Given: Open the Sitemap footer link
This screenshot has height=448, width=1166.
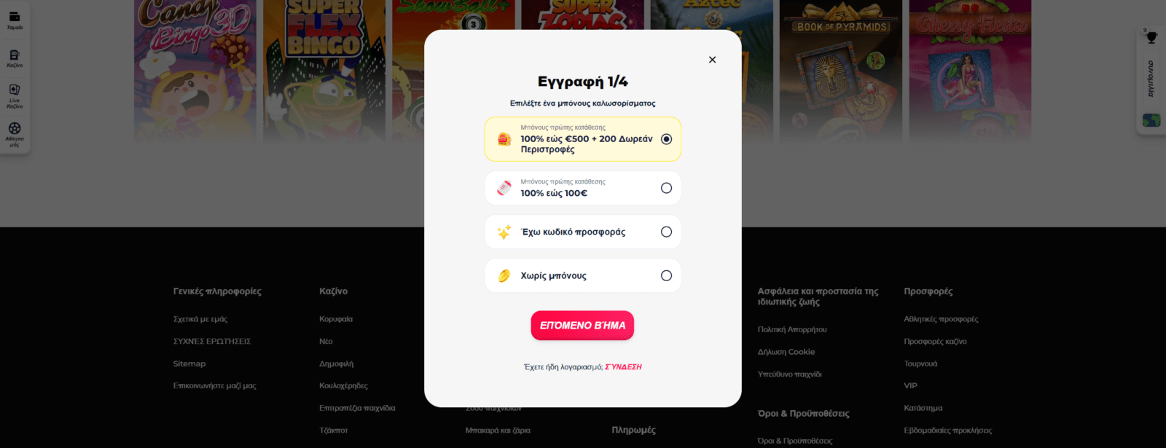Looking at the screenshot, I should (x=189, y=363).
